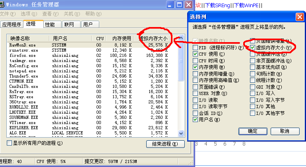Uncheck the 内存使用(M) checkbox
This screenshot has height=167, width=306.
tap(195, 67)
